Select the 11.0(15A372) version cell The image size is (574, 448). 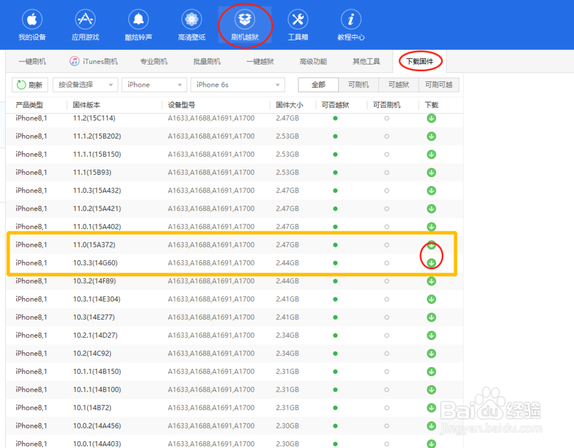point(94,245)
